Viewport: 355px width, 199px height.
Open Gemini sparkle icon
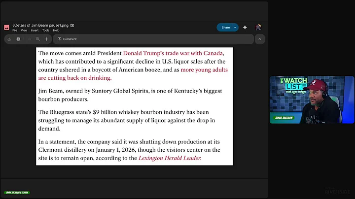click(x=245, y=28)
